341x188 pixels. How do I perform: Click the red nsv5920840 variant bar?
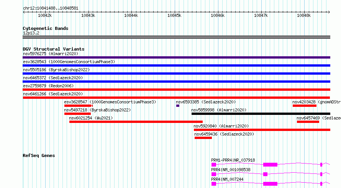pyautogui.click(x=262, y=130)
